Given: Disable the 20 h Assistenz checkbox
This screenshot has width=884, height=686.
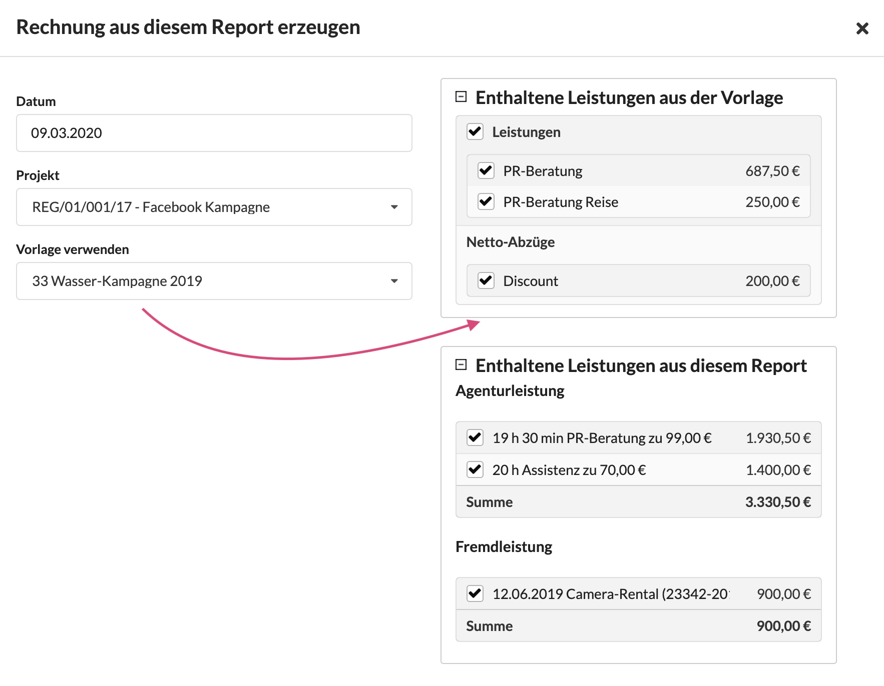Looking at the screenshot, I should click(475, 469).
